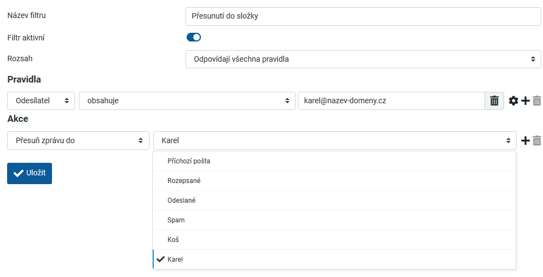
Task: Choose Koš from the folder list
Action: tap(174, 240)
